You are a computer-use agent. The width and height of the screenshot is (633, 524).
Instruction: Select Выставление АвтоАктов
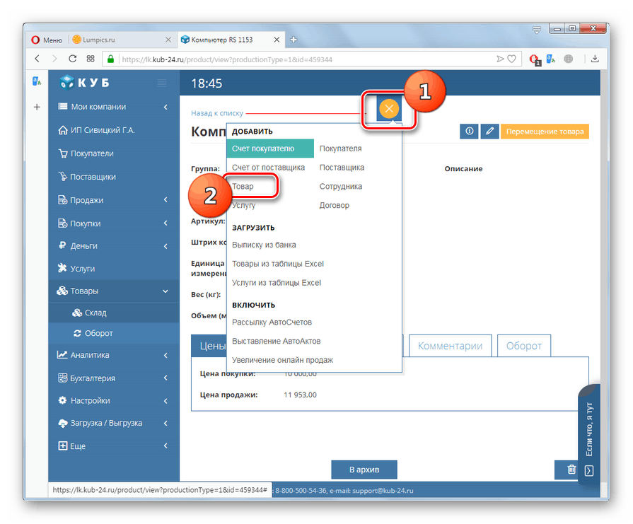point(276,341)
